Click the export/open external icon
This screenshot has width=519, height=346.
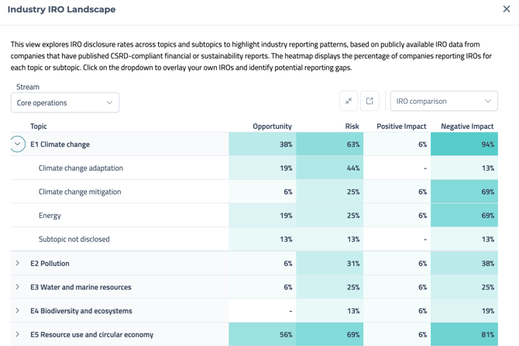pos(370,101)
